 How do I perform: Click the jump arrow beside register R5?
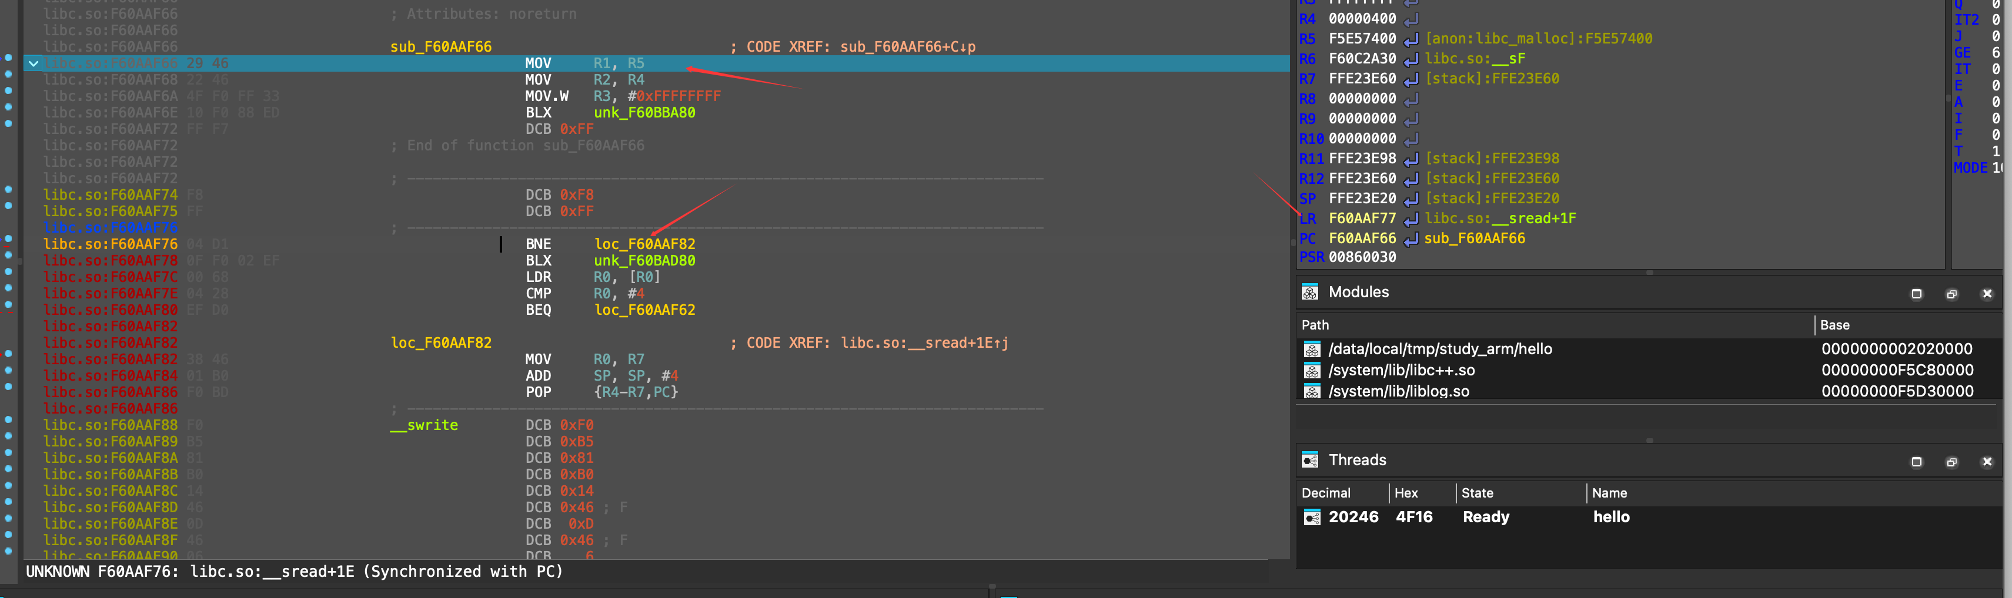point(1411,39)
